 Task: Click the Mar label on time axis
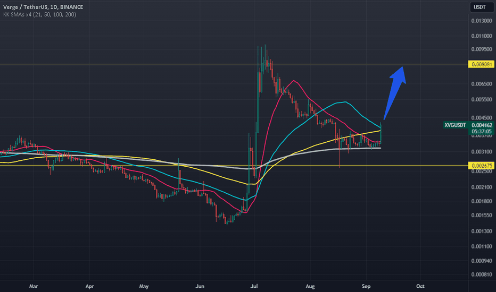34,286
